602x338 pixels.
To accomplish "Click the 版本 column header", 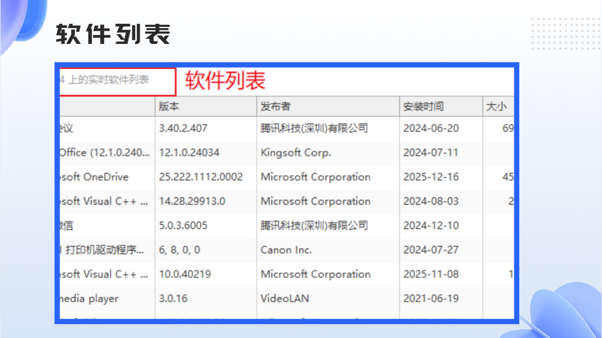I will [x=206, y=106].
